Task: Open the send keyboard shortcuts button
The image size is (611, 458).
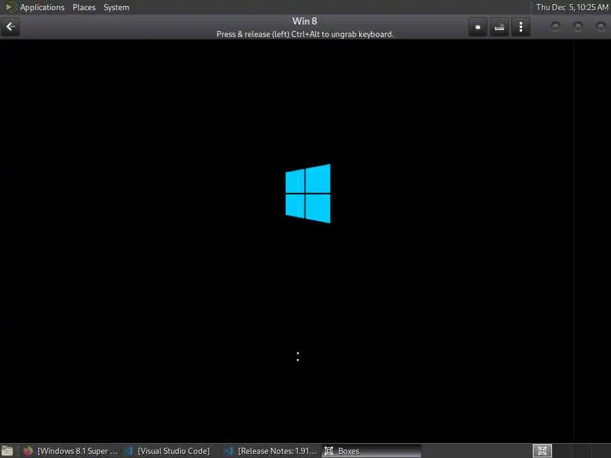Action: 499,27
